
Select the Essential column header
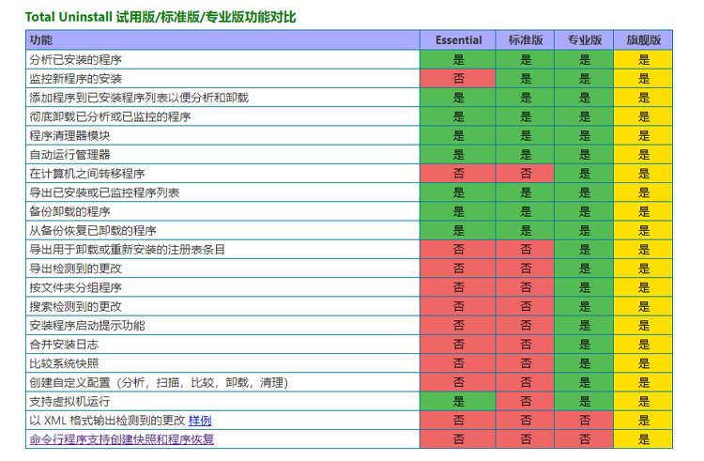[458, 40]
